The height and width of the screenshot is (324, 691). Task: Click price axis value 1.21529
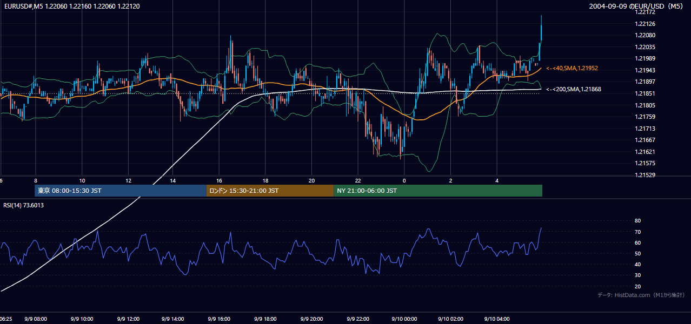click(x=645, y=175)
